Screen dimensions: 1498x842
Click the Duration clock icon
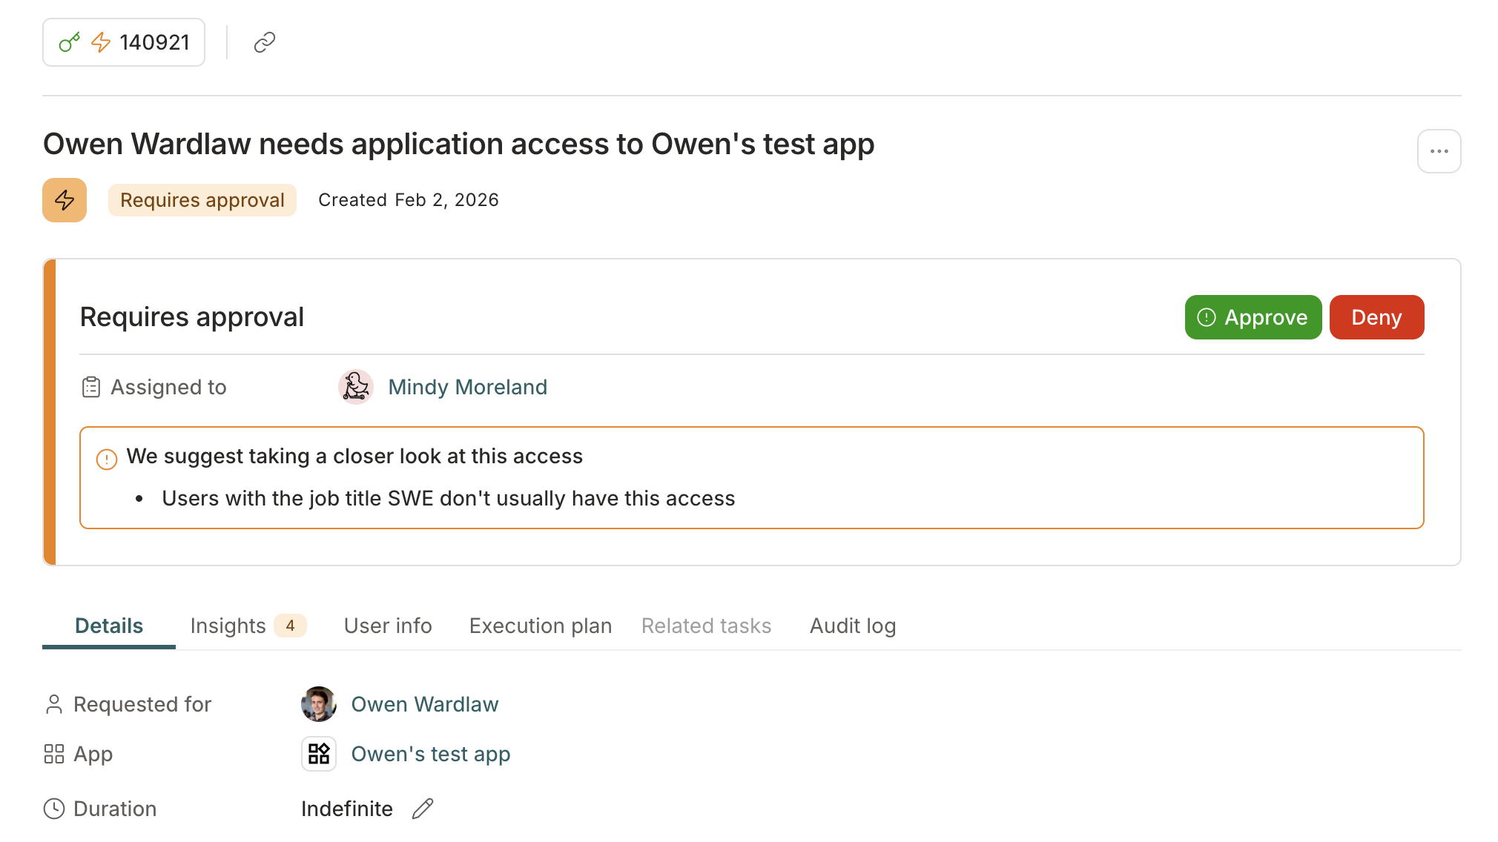point(54,809)
